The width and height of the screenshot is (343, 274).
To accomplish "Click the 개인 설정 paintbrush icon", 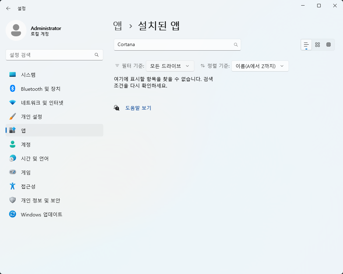I will 13,117.
